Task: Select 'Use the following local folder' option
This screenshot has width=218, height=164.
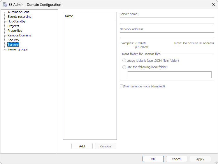Action: tap(124, 67)
